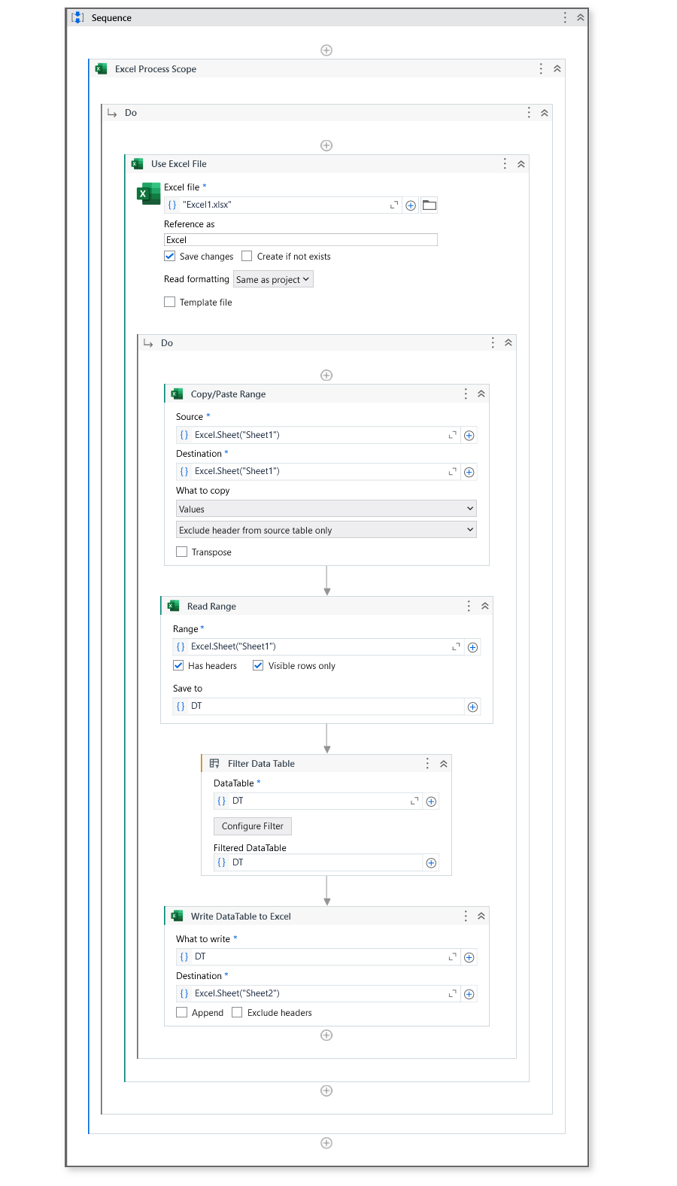This screenshot has height=1186, width=677.
Task: Add activity at top of Sequence
Action: [x=326, y=50]
